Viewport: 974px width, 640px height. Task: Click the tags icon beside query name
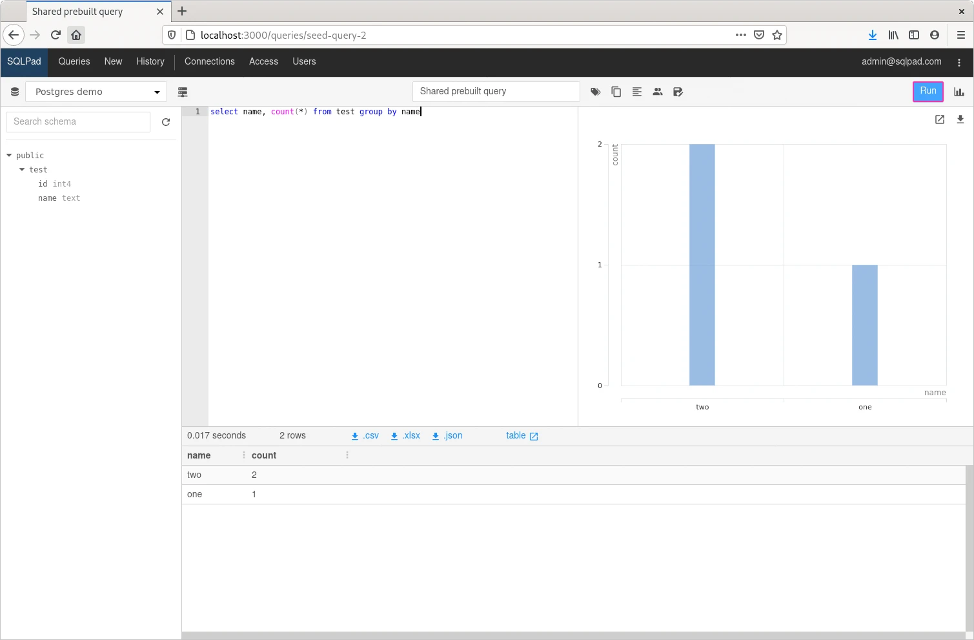595,92
